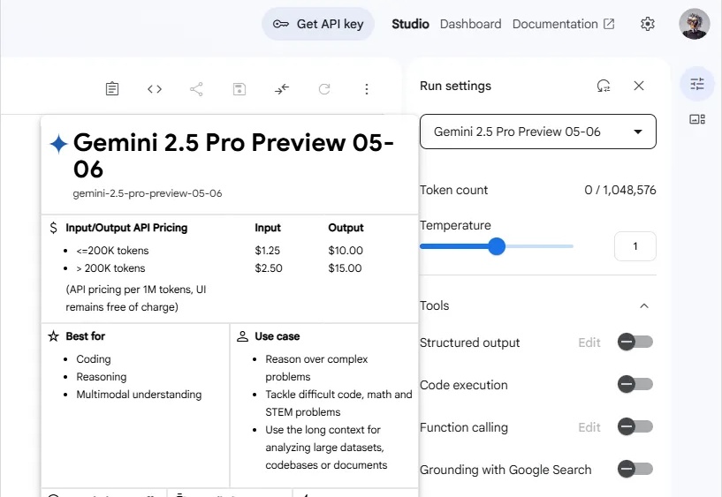Open the settings gear icon
This screenshot has height=497, width=722.
click(x=648, y=24)
